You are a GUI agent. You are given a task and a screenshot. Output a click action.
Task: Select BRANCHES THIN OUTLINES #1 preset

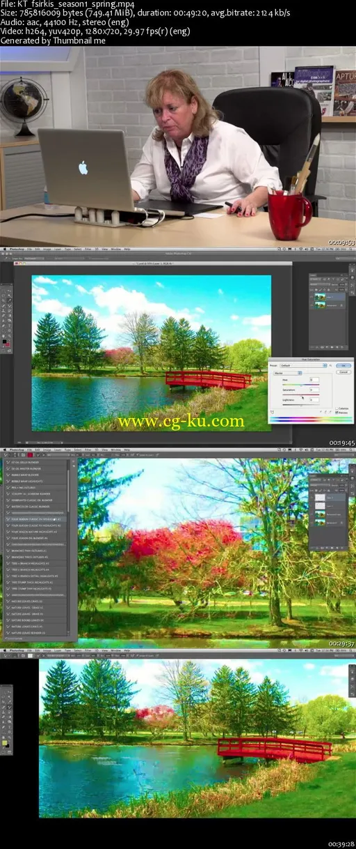(35, 551)
